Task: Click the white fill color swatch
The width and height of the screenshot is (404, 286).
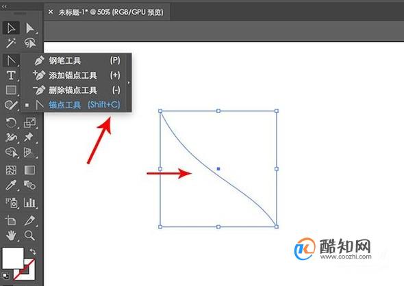Action: (13, 258)
